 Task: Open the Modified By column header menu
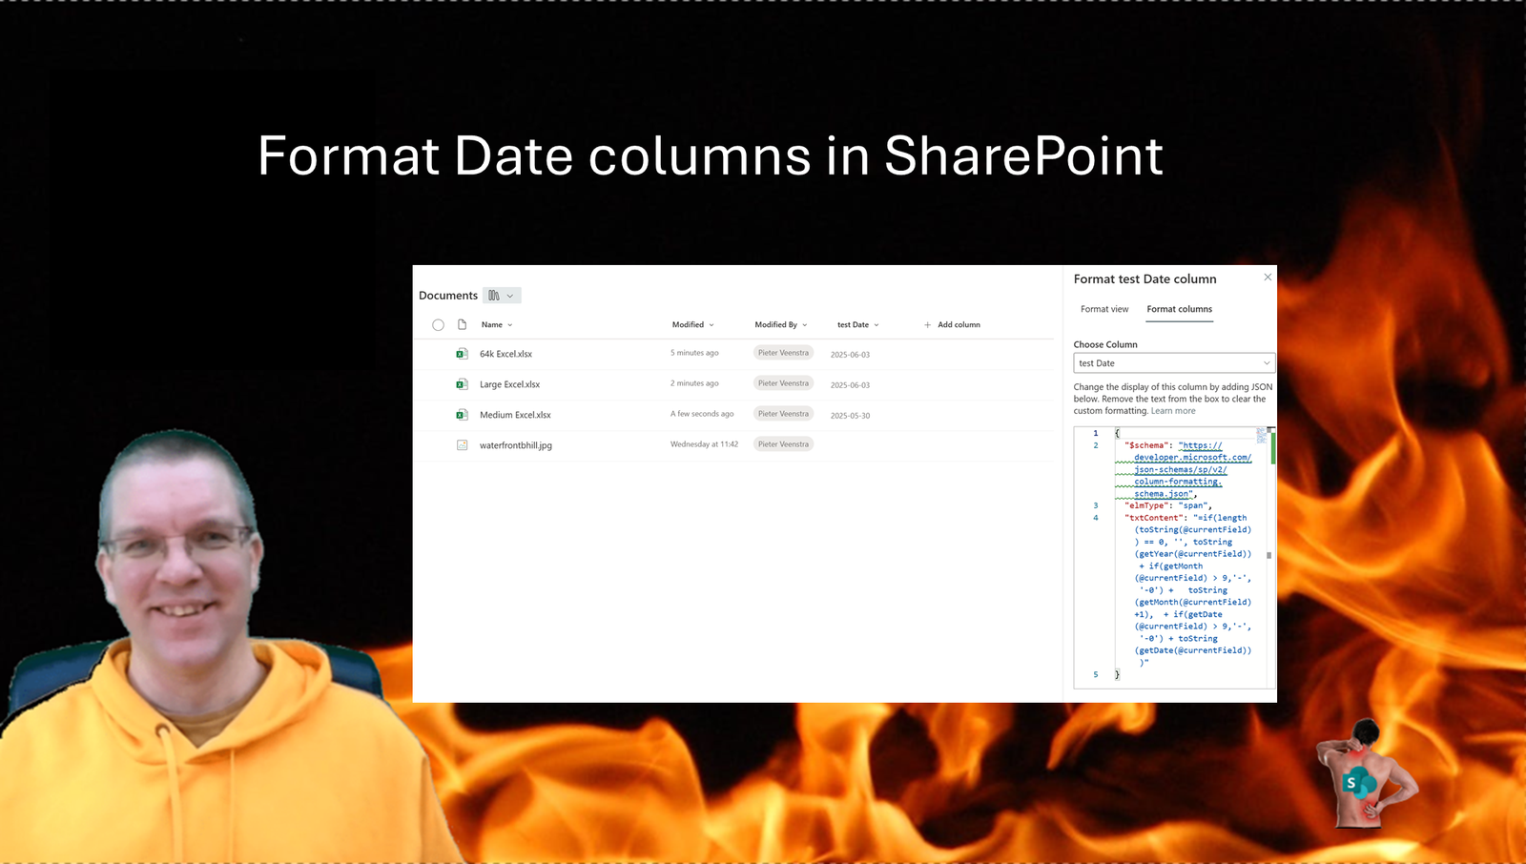[x=781, y=325]
